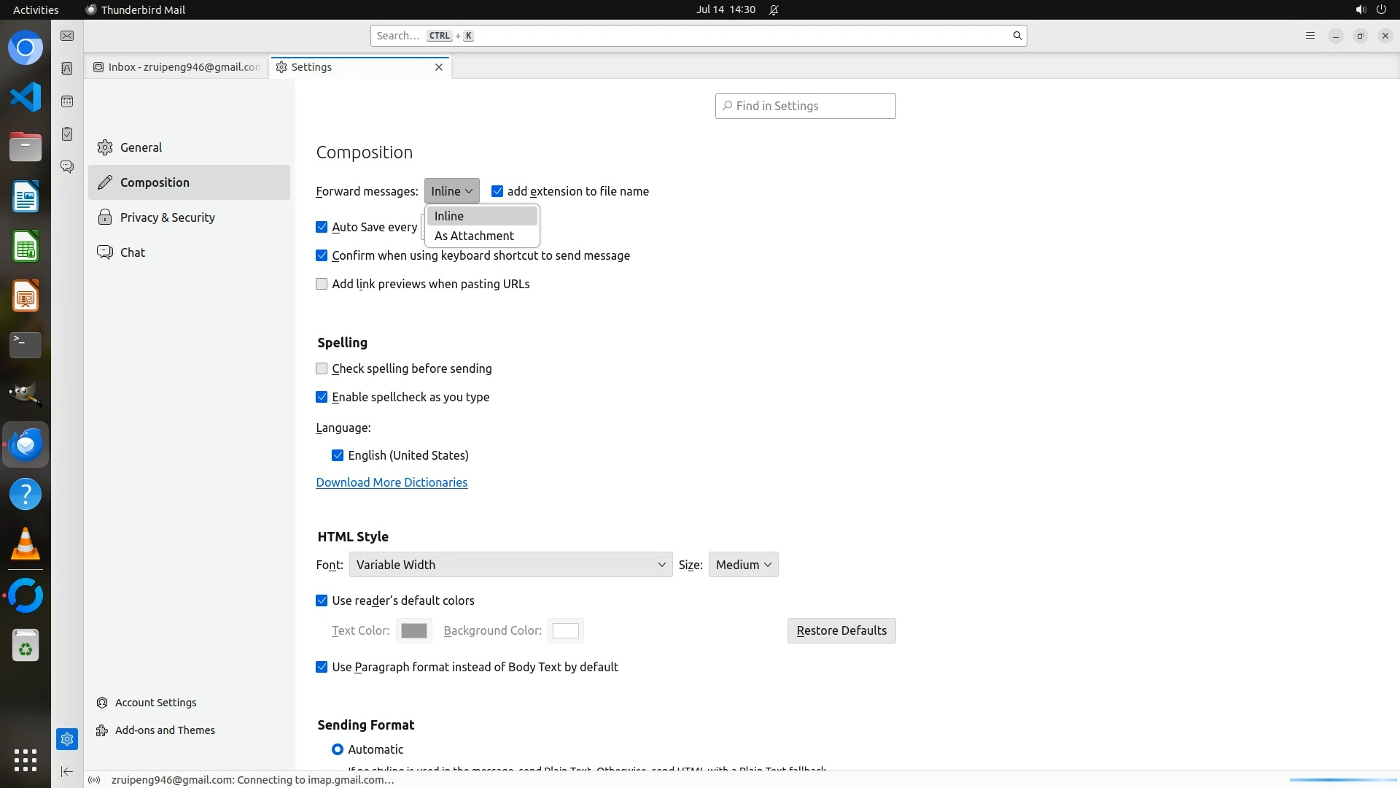The image size is (1400, 788).
Task: Open Download More Dictionaries link
Action: (x=392, y=482)
